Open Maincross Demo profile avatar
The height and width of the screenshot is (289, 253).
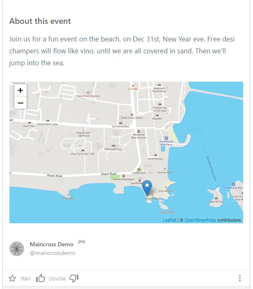pyautogui.click(x=17, y=249)
